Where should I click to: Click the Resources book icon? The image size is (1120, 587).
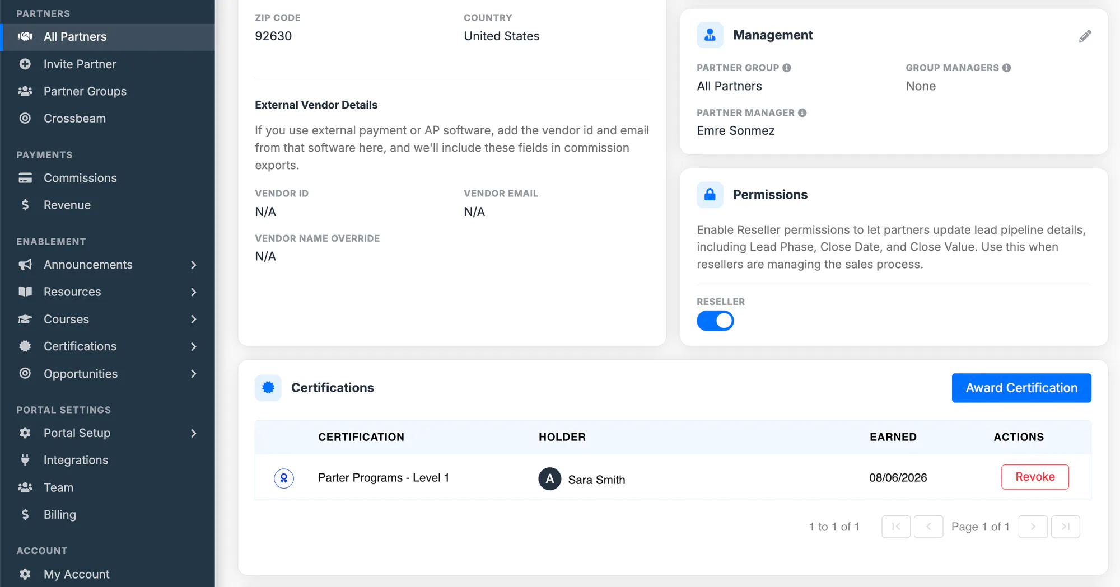(x=25, y=292)
